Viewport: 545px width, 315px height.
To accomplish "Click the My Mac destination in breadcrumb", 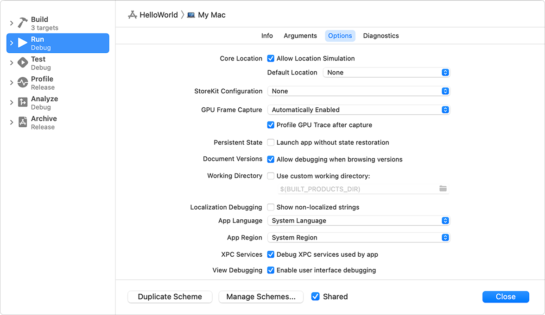I will click(x=207, y=15).
